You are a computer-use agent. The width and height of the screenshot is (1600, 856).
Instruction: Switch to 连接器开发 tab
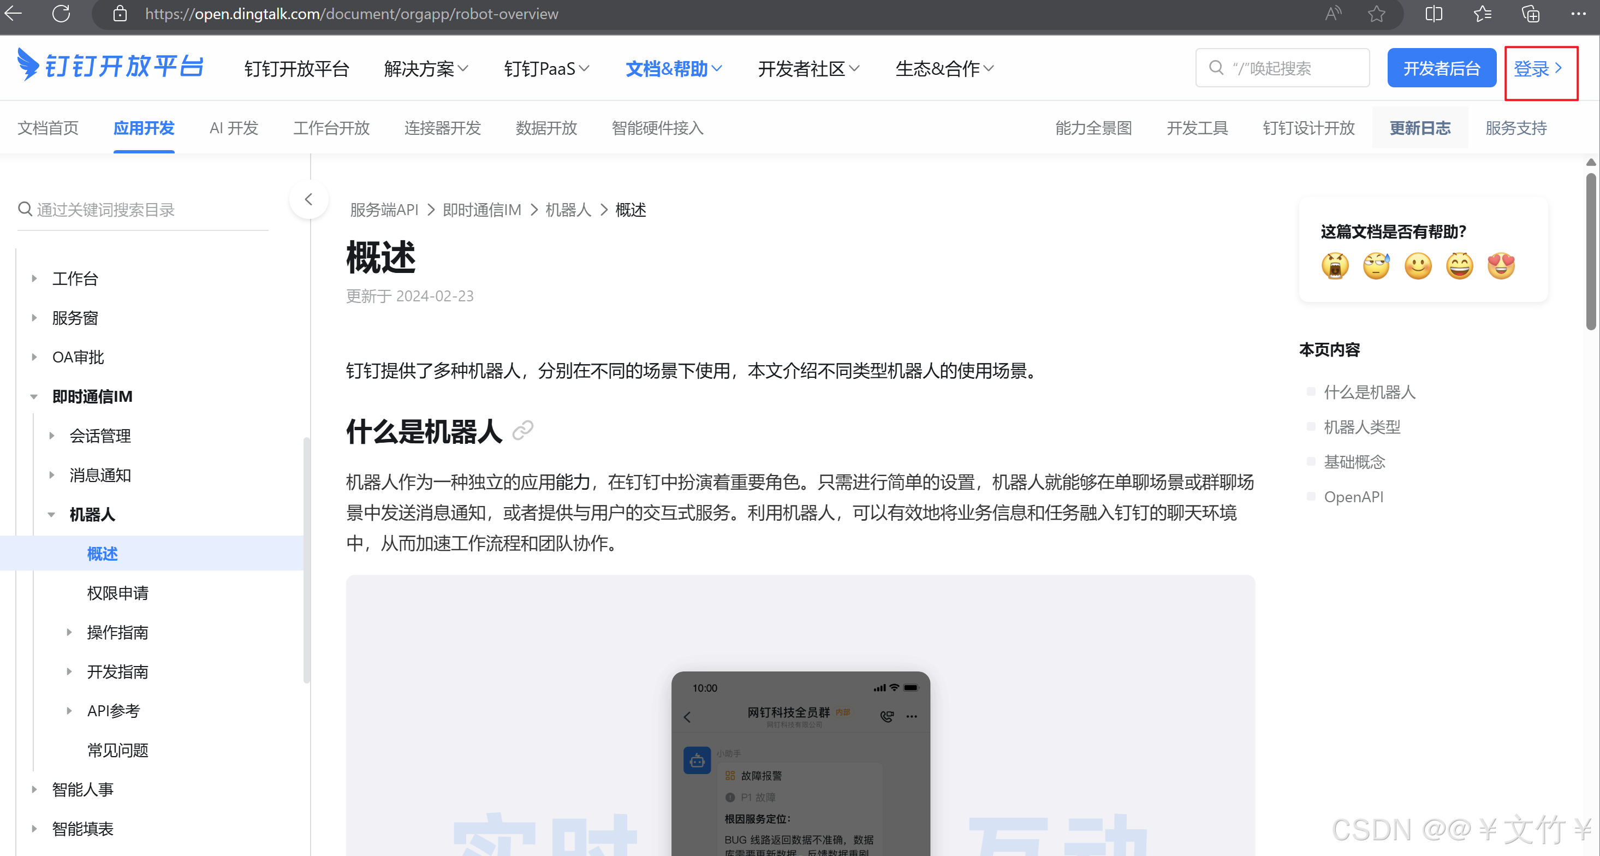(x=442, y=128)
